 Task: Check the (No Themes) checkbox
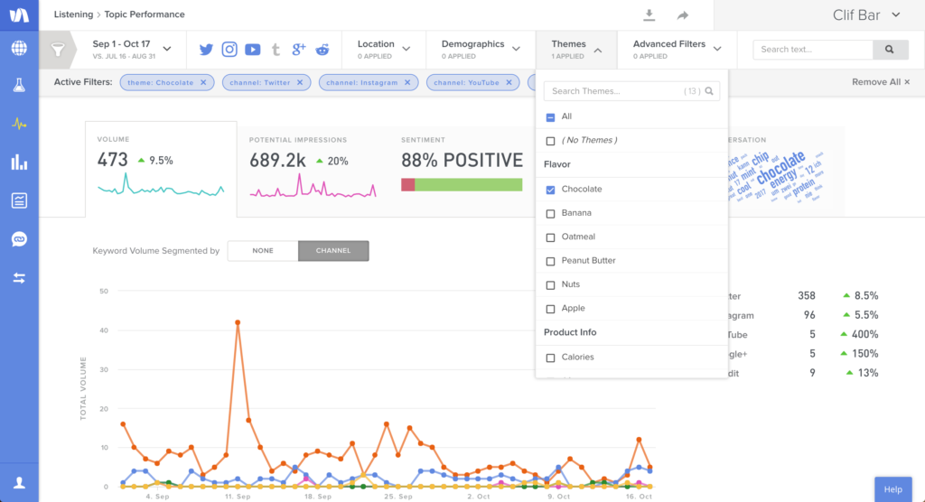[550, 141]
